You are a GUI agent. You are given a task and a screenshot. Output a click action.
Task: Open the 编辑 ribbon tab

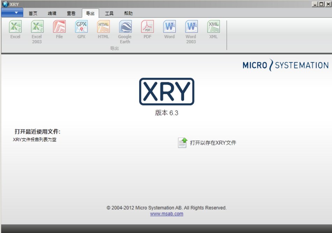[52, 14]
